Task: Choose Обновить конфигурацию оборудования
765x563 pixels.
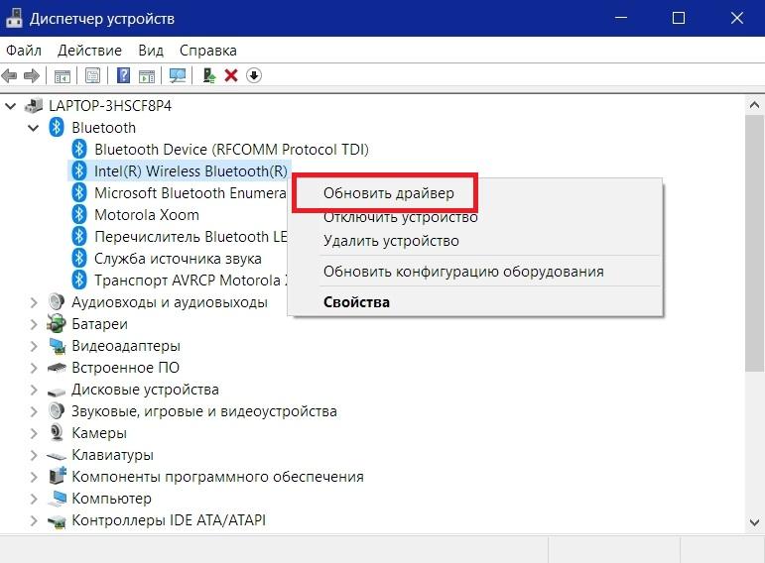Action: [x=463, y=272]
